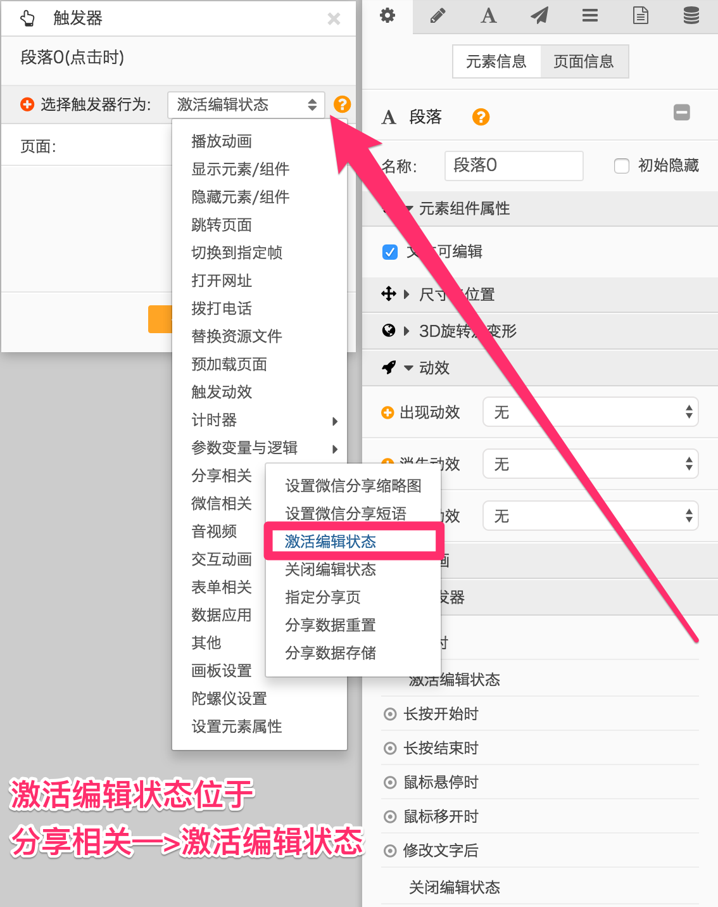Click the 名称 input field containing 段落0
This screenshot has height=907, width=718.
(513, 166)
